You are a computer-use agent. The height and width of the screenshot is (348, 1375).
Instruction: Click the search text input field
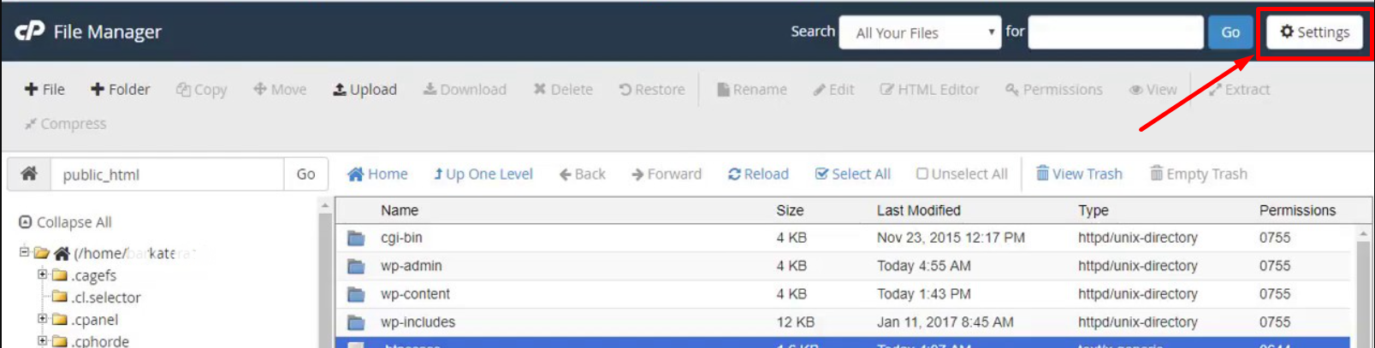coord(1116,32)
